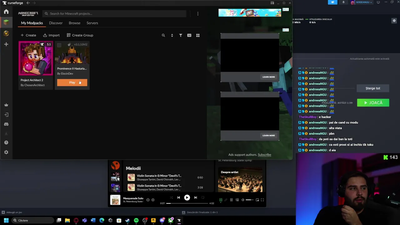The width and height of the screenshot is (400, 225).
Task: Open the Discover tab
Action: pos(56,23)
